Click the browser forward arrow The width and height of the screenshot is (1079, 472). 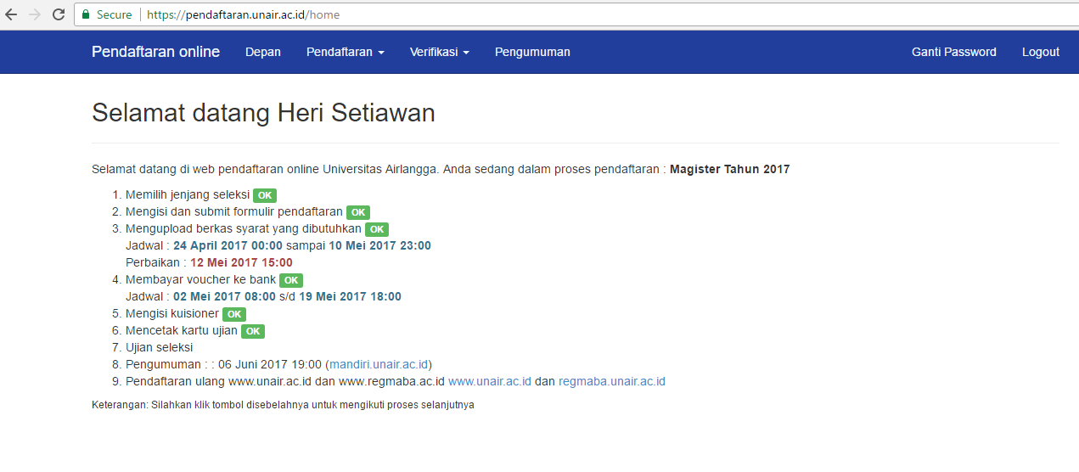coord(35,14)
